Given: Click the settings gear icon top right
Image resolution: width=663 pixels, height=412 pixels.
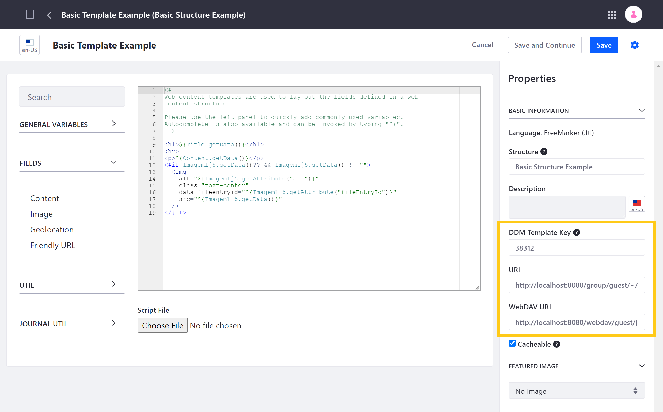Looking at the screenshot, I should point(635,45).
